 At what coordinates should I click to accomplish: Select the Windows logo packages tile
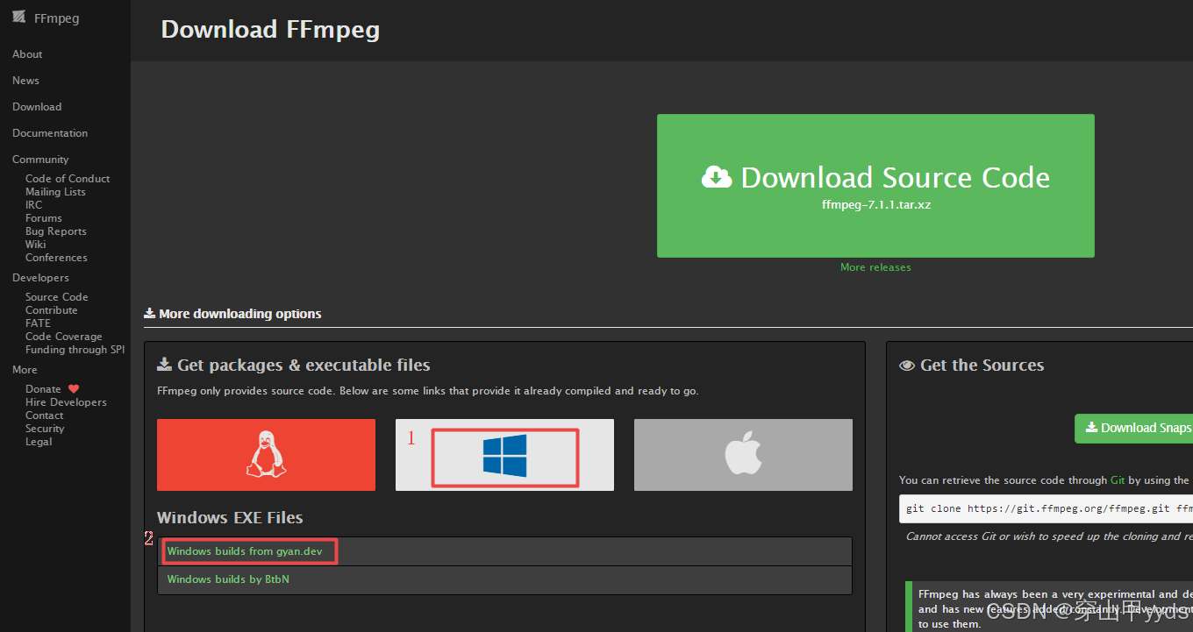(504, 454)
